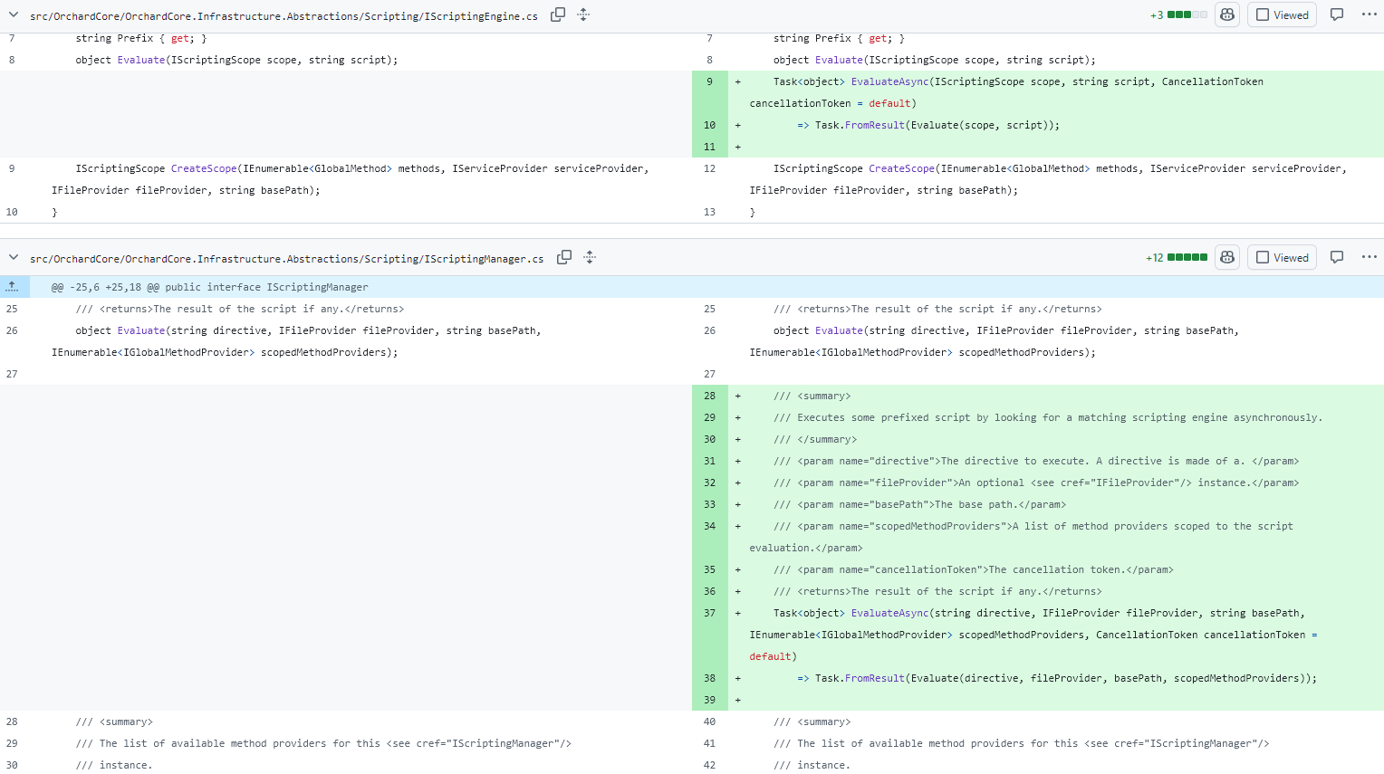Viewport: 1384px width, 774px height.
Task: Open more options for IScriptingEngine.cs
Action: [1370, 14]
